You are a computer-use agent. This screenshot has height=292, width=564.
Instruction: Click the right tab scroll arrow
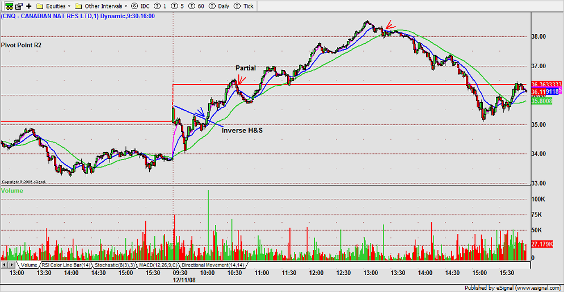click(11, 265)
